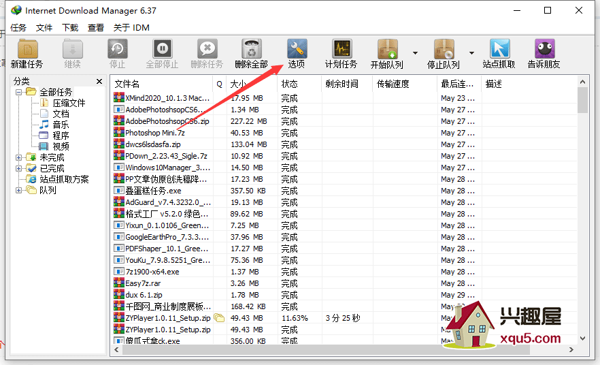The height and width of the screenshot is (365, 600).
Task: Collapse the 全部任务 tree node
Action: (x=18, y=92)
